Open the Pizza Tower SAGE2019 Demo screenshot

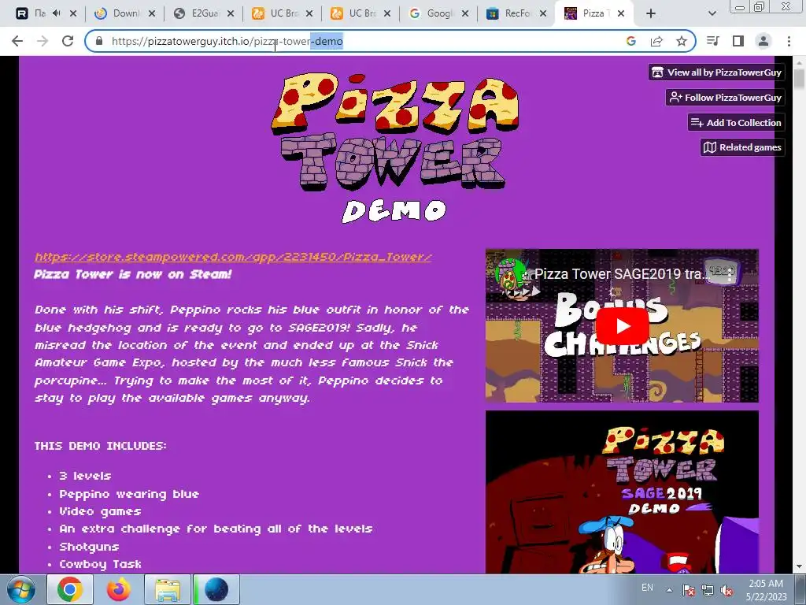pos(622,492)
